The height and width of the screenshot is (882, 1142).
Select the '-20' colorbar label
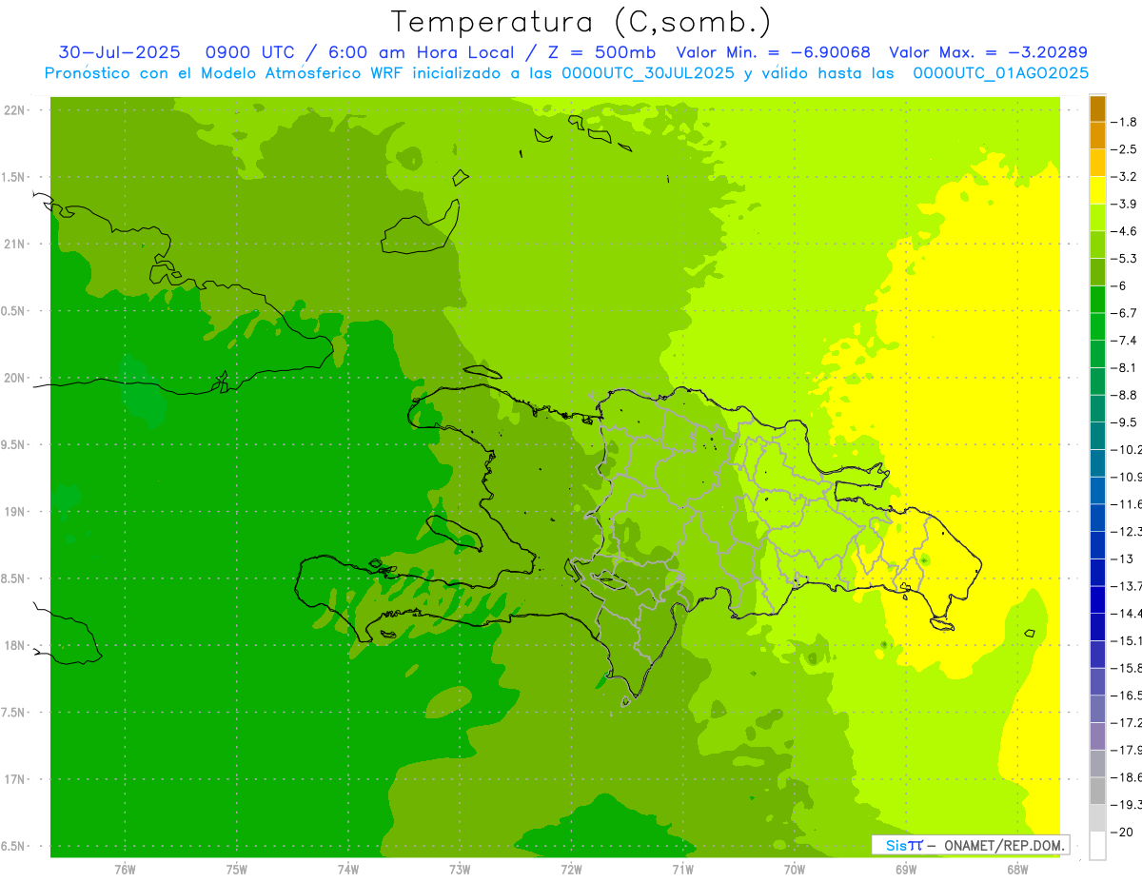1123,832
